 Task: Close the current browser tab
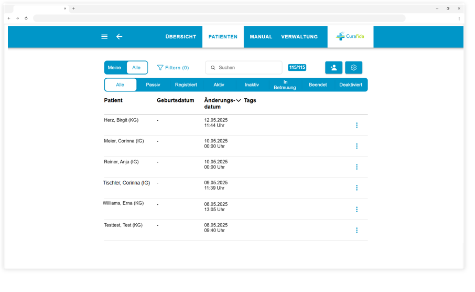tap(65, 8)
